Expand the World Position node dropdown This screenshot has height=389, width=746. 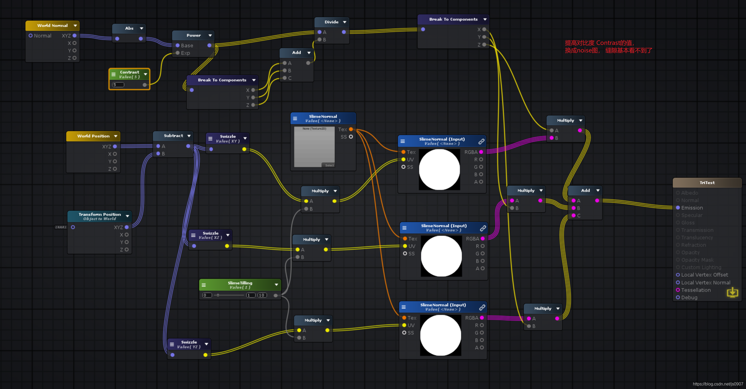pyautogui.click(x=116, y=136)
